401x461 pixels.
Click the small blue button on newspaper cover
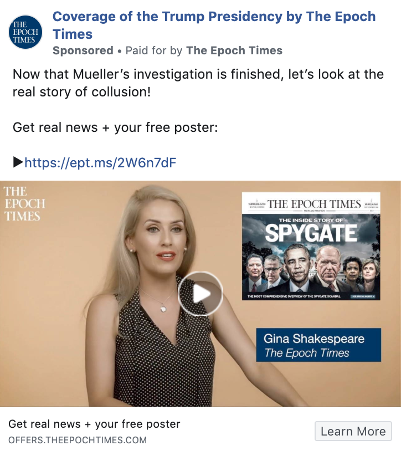point(363,296)
